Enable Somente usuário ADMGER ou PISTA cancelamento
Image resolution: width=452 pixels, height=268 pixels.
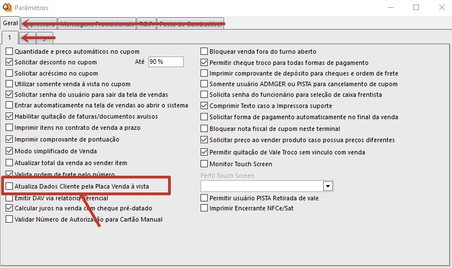pyautogui.click(x=204, y=84)
